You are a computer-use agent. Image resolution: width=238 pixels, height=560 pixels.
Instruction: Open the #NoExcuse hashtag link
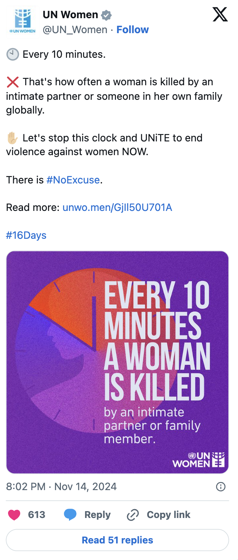tap(73, 180)
